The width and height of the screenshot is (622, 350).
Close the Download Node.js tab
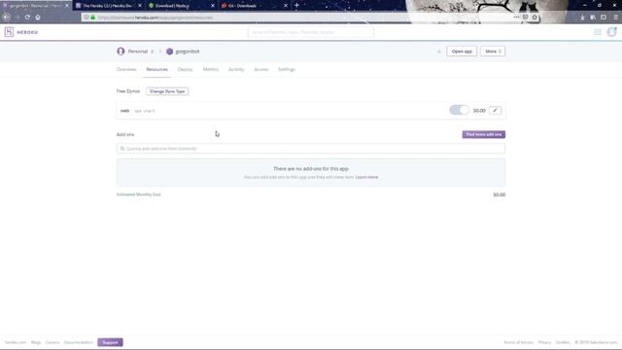click(x=213, y=6)
